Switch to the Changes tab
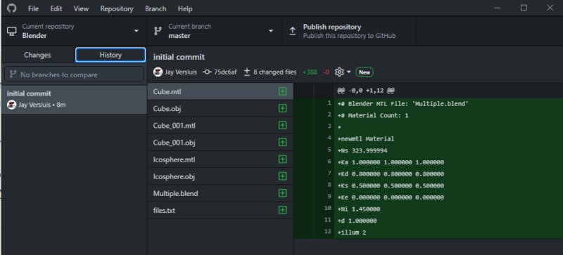This screenshot has height=255, width=563. click(x=37, y=55)
